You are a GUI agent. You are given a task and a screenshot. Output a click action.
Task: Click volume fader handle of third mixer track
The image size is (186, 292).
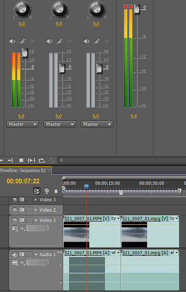pos(99,69)
